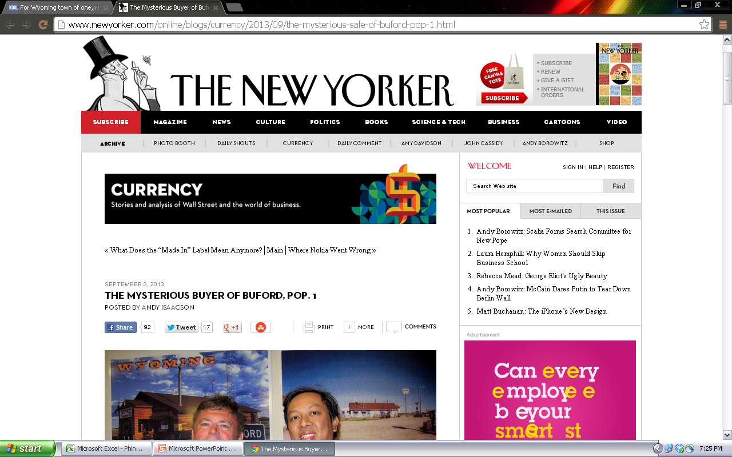Open Amy Davidson subnav link
The height and width of the screenshot is (457, 732).
click(x=421, y=143)
